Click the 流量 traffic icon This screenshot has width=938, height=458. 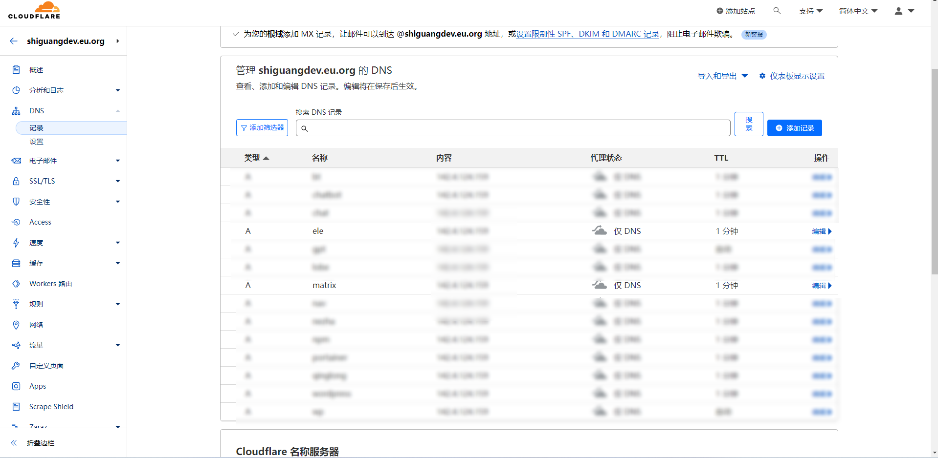(x=16, y=345)
